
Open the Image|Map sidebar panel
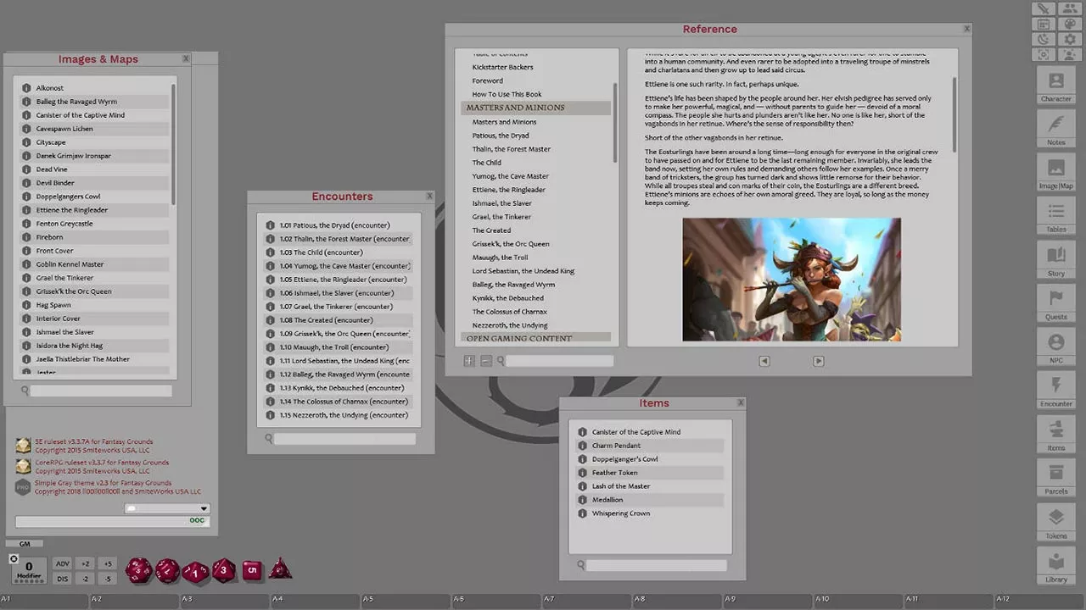point(1056,172)
